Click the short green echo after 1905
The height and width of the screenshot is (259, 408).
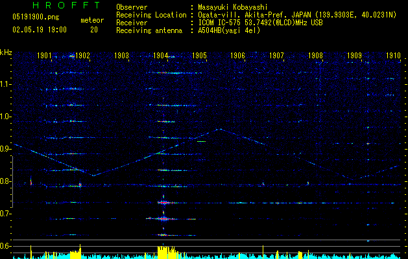click(x=201, y=141)
